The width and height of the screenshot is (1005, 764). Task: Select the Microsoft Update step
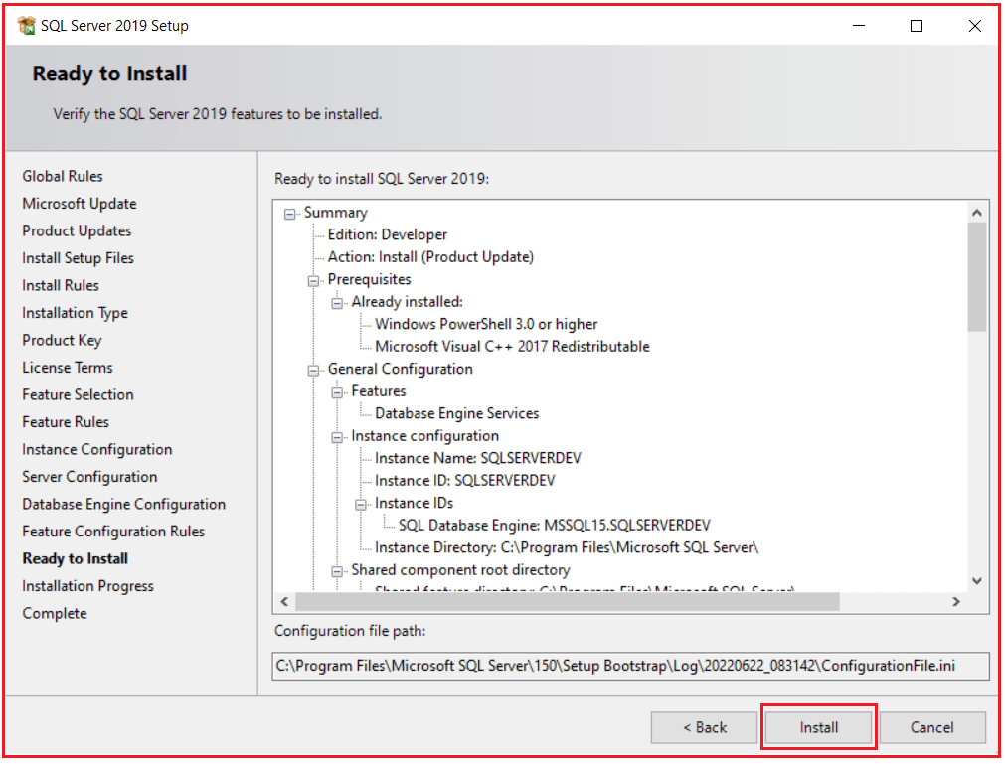80,204
